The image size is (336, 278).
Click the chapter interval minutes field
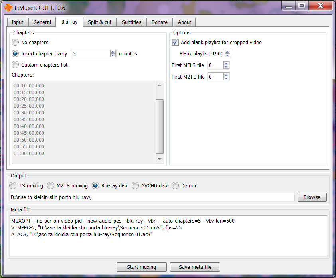(x=91, y=53)
